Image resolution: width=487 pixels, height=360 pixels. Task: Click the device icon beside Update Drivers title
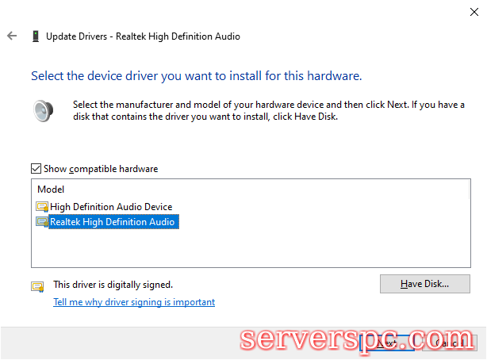pyautogui.click(x=36, y=36)
